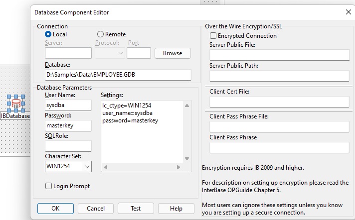
Task: Click the Cancel button
Action: (96, 209)
